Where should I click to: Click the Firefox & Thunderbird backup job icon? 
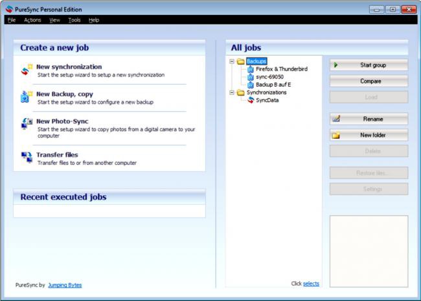251,69
